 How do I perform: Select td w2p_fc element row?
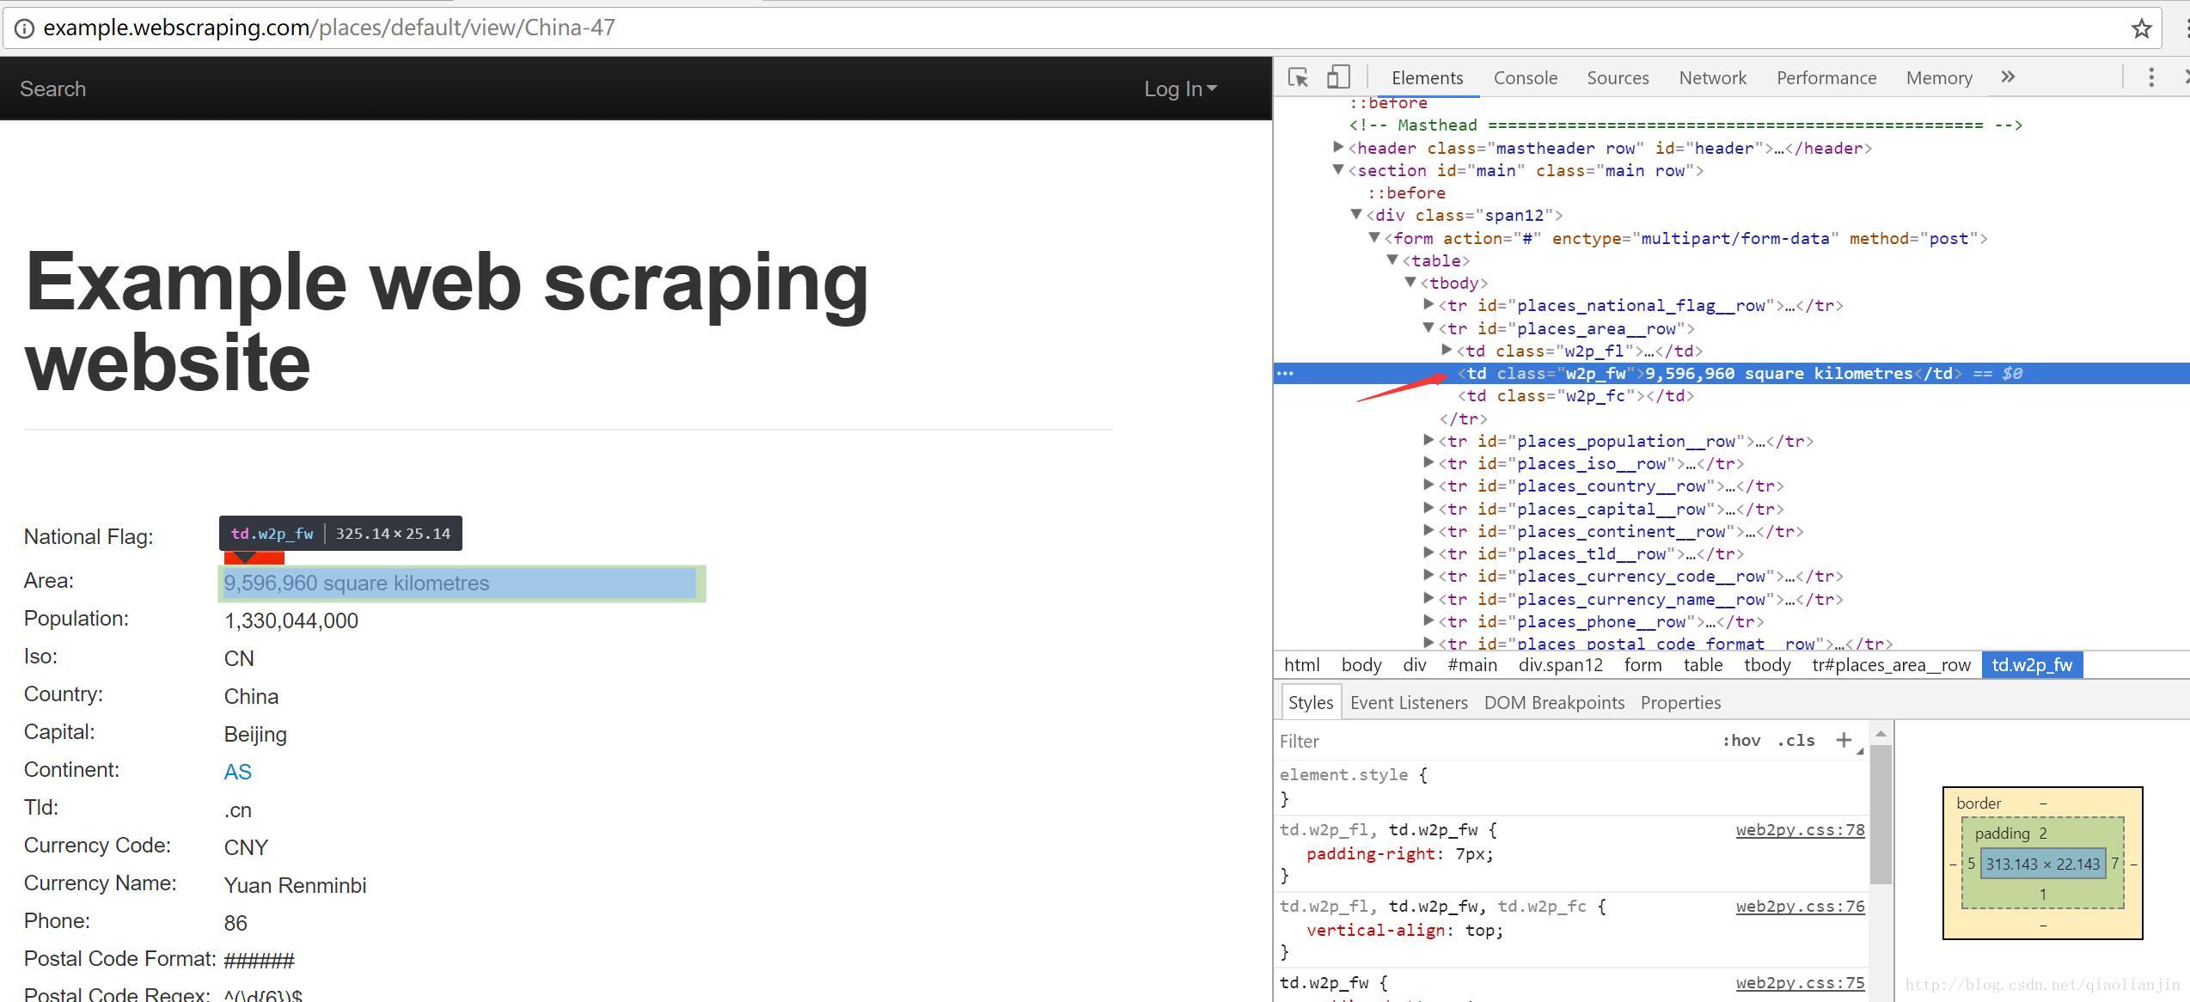click(1575, 396)
